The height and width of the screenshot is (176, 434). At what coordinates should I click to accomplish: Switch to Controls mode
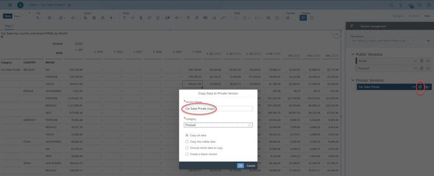pos(414,16)
